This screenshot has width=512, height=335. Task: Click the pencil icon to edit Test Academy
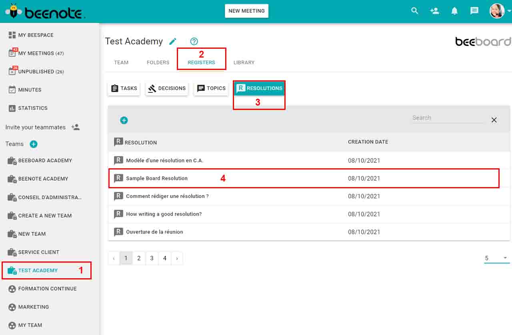(x=173, y=42)
